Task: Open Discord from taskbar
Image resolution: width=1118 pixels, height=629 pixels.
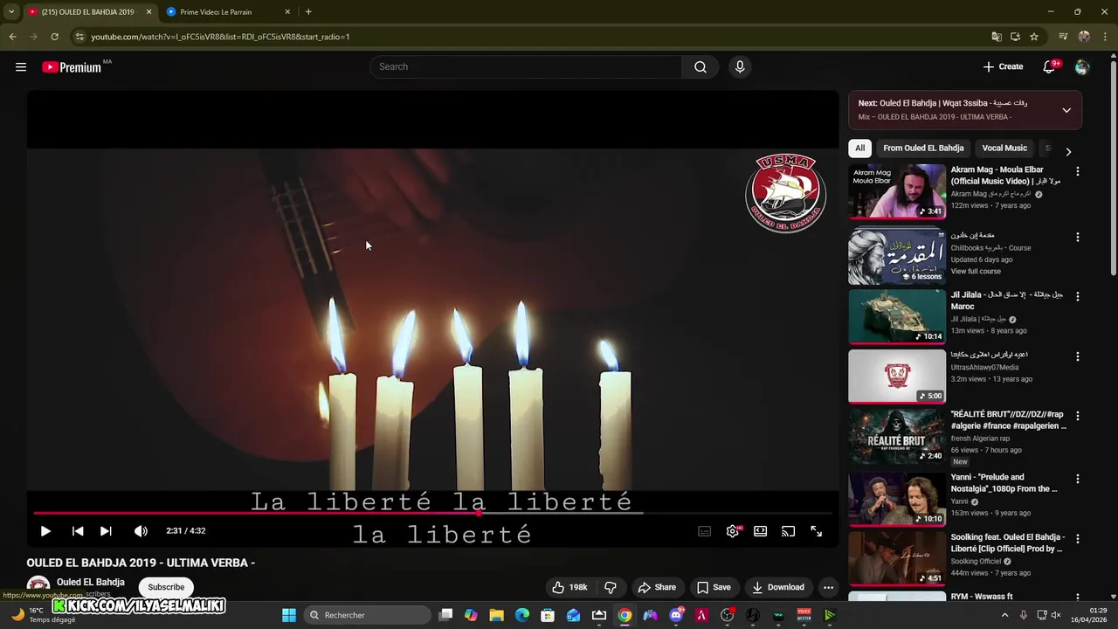Action: pos(676,615)
